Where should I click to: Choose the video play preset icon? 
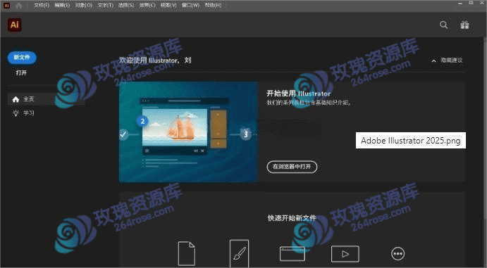point(345,254)
